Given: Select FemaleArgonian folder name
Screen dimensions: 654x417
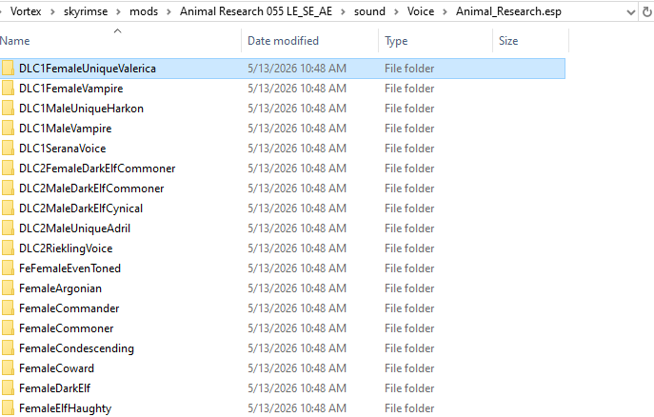Looking at the screenshot, I should [x=61, y=288].
